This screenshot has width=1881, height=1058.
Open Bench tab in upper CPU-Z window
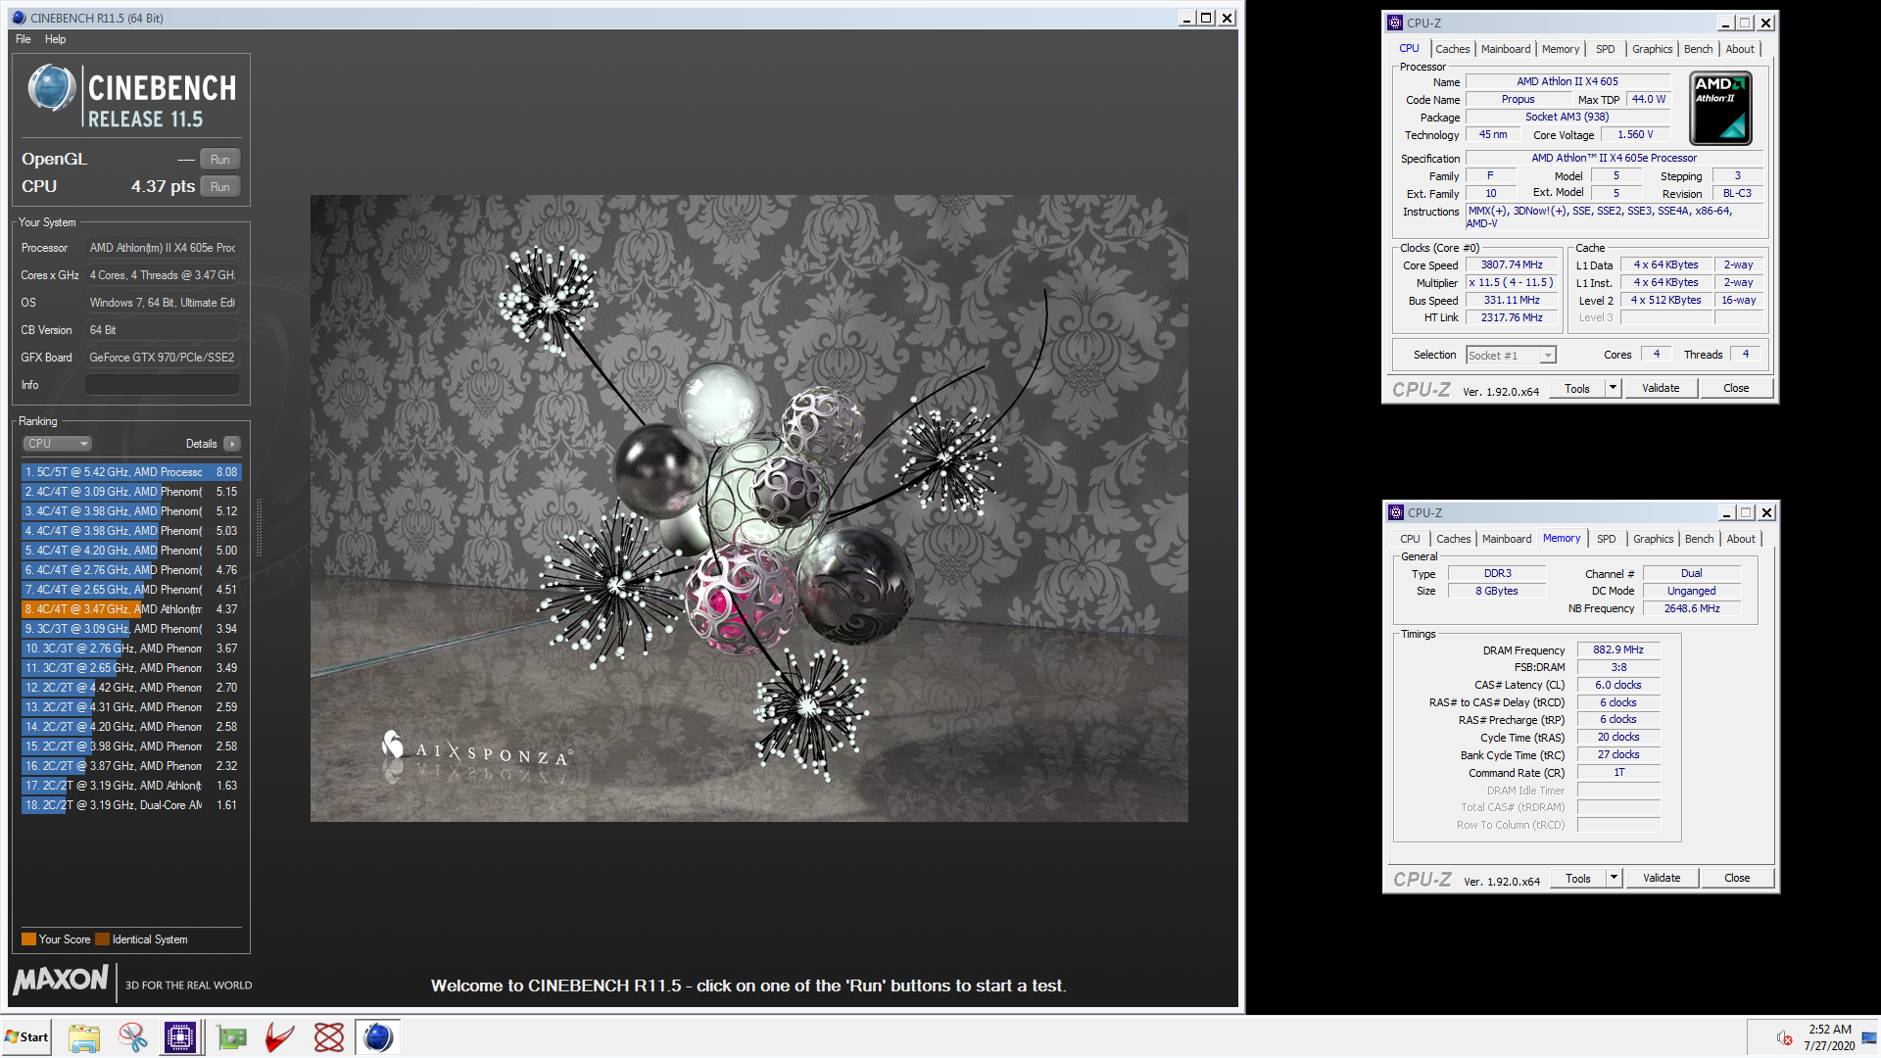pyautogui.click(x=1699, y=49)
